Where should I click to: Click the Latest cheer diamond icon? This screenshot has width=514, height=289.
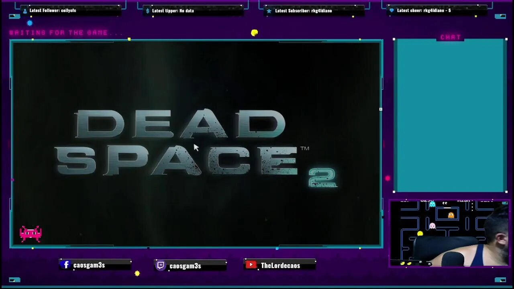tap(392, 10)
